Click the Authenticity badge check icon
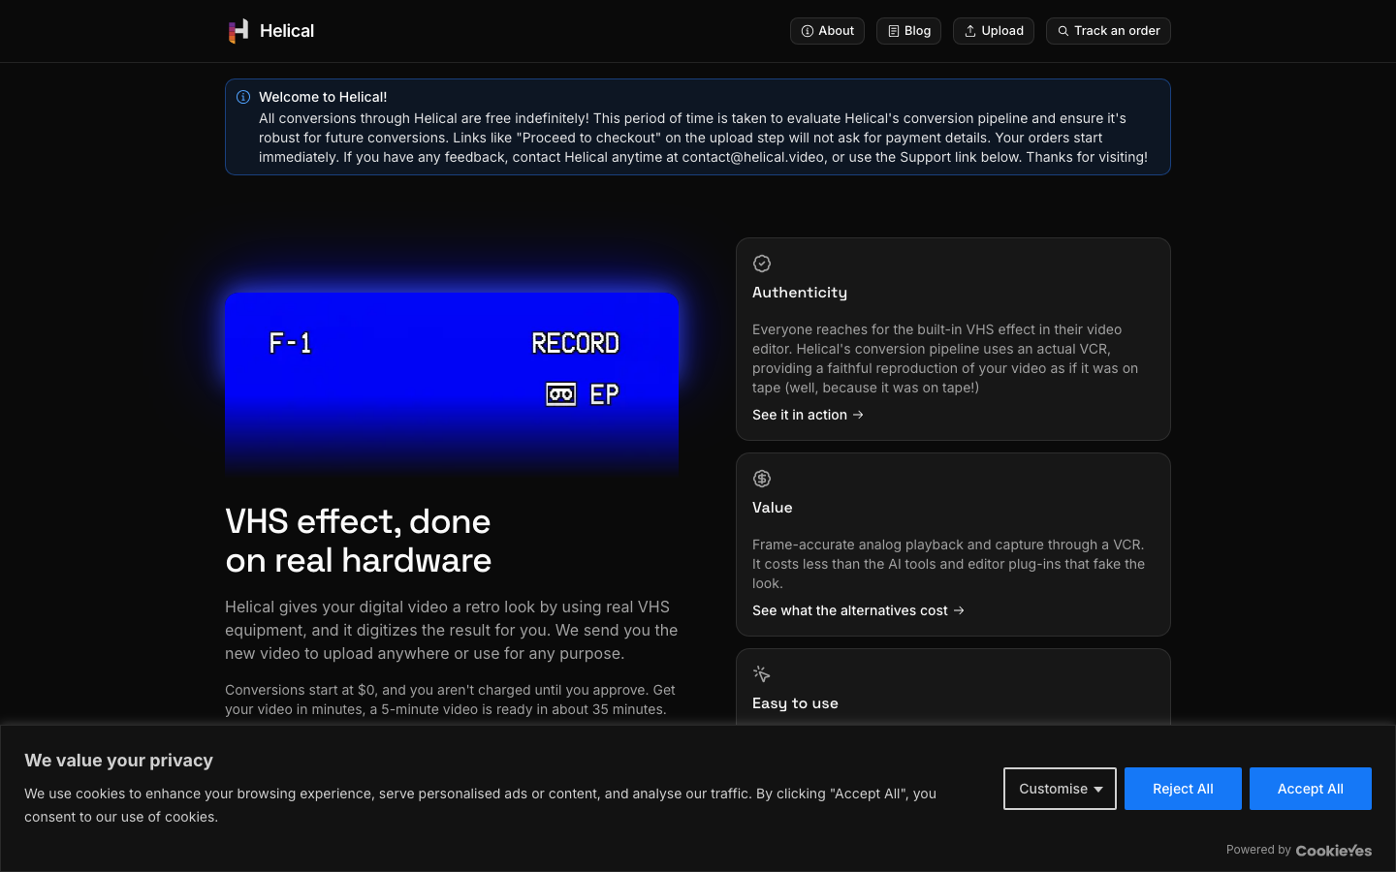The image size is (1396, 872). [x=762, y=264]
